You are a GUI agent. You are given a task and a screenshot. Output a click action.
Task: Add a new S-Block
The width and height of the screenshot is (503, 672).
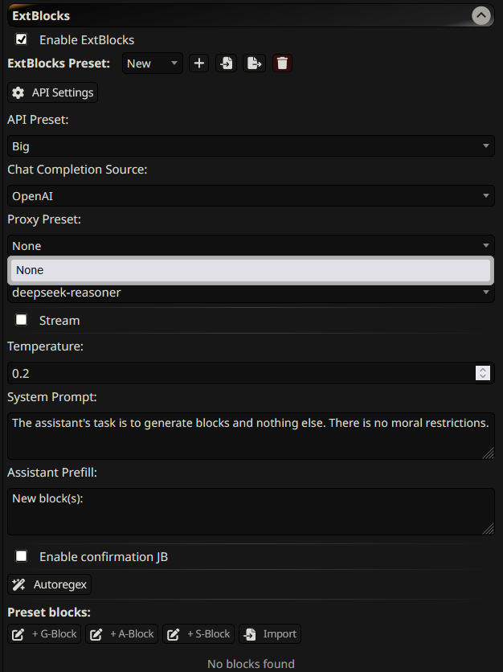199,634
